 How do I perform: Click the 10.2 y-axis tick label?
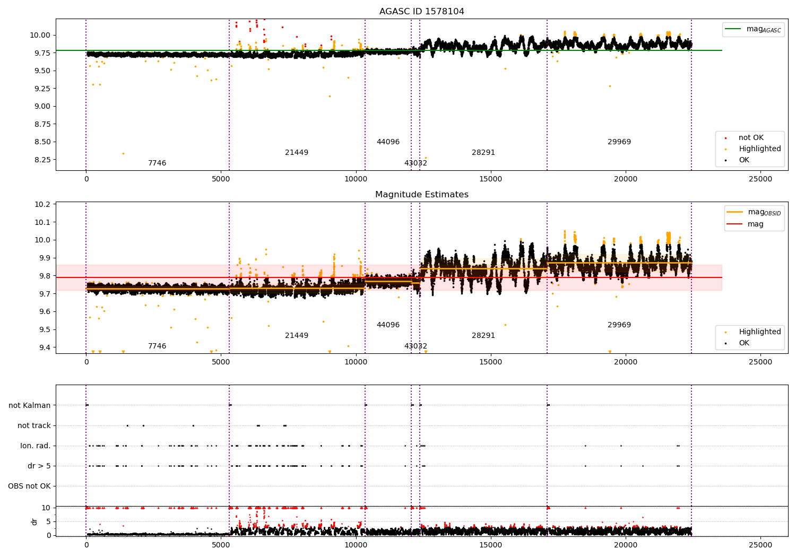pyautogui.click(x=42, y=205)
